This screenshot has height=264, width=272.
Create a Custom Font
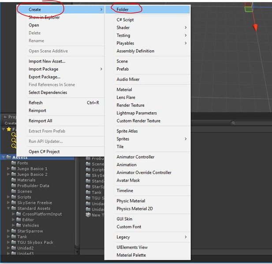(x=129, y=227)
